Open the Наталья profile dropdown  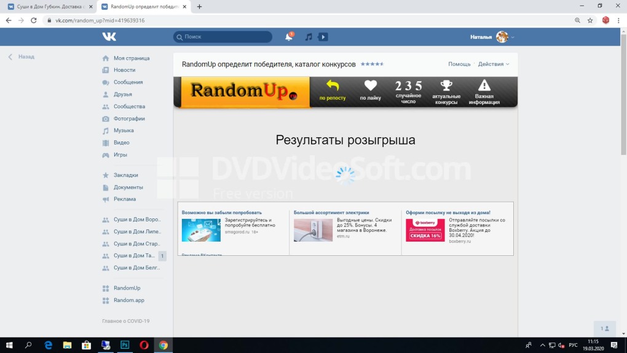click(x=492, y=37)
